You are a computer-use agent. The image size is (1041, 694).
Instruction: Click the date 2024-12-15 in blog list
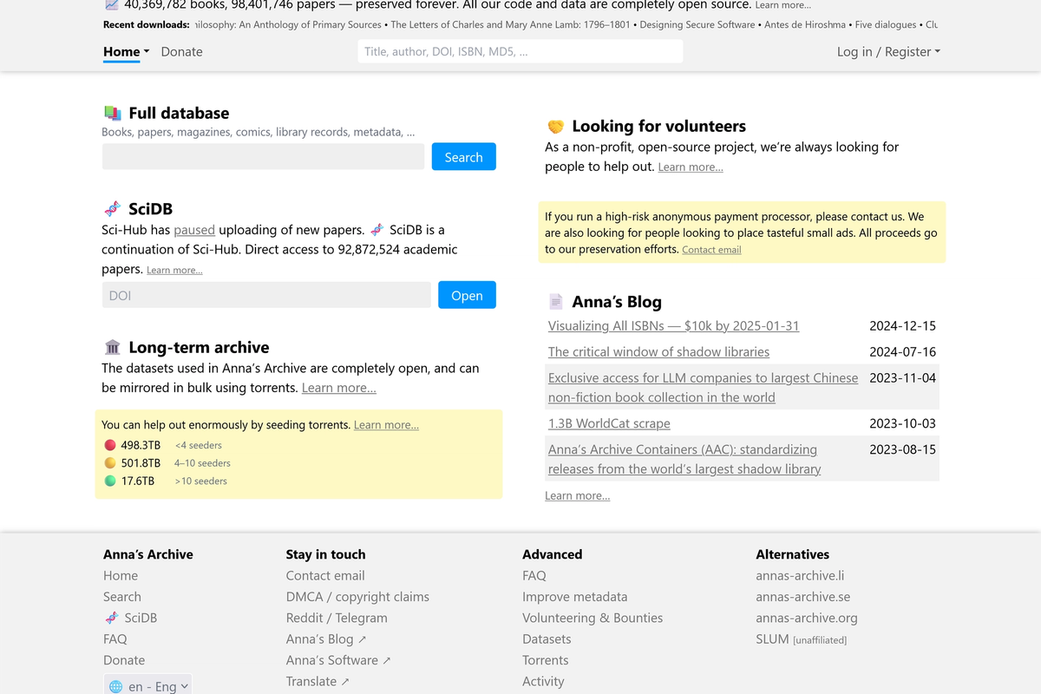click(902, 326)
